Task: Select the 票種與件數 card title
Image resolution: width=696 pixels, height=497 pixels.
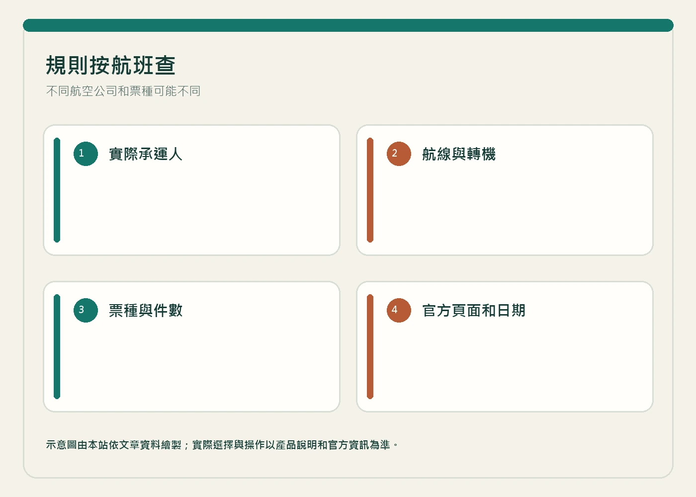Action: pyautogui.click(x=146, y=311)
